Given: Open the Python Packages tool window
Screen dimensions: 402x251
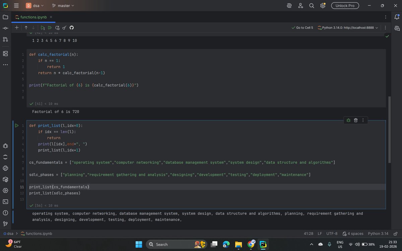Looking at the screenshot, I should pyautogui.click(x=5, y=179).
